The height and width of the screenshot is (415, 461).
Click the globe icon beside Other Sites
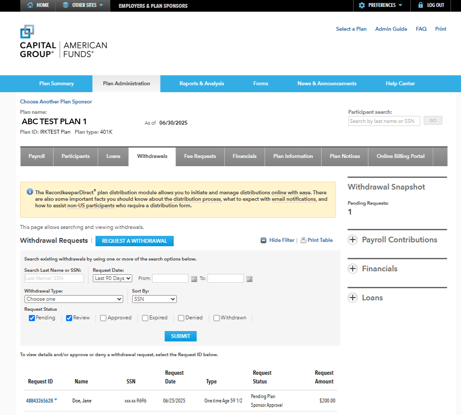(66, 6)
